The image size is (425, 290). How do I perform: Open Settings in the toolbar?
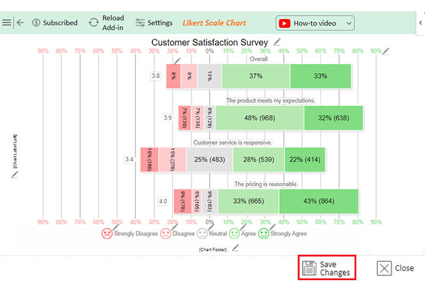point(154,23)
